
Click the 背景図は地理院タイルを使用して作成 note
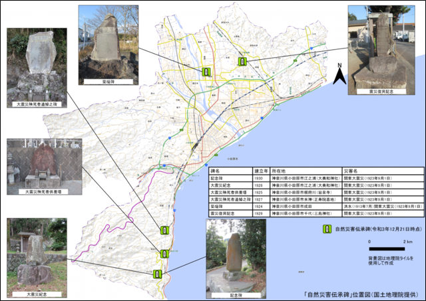coord(391,260)
